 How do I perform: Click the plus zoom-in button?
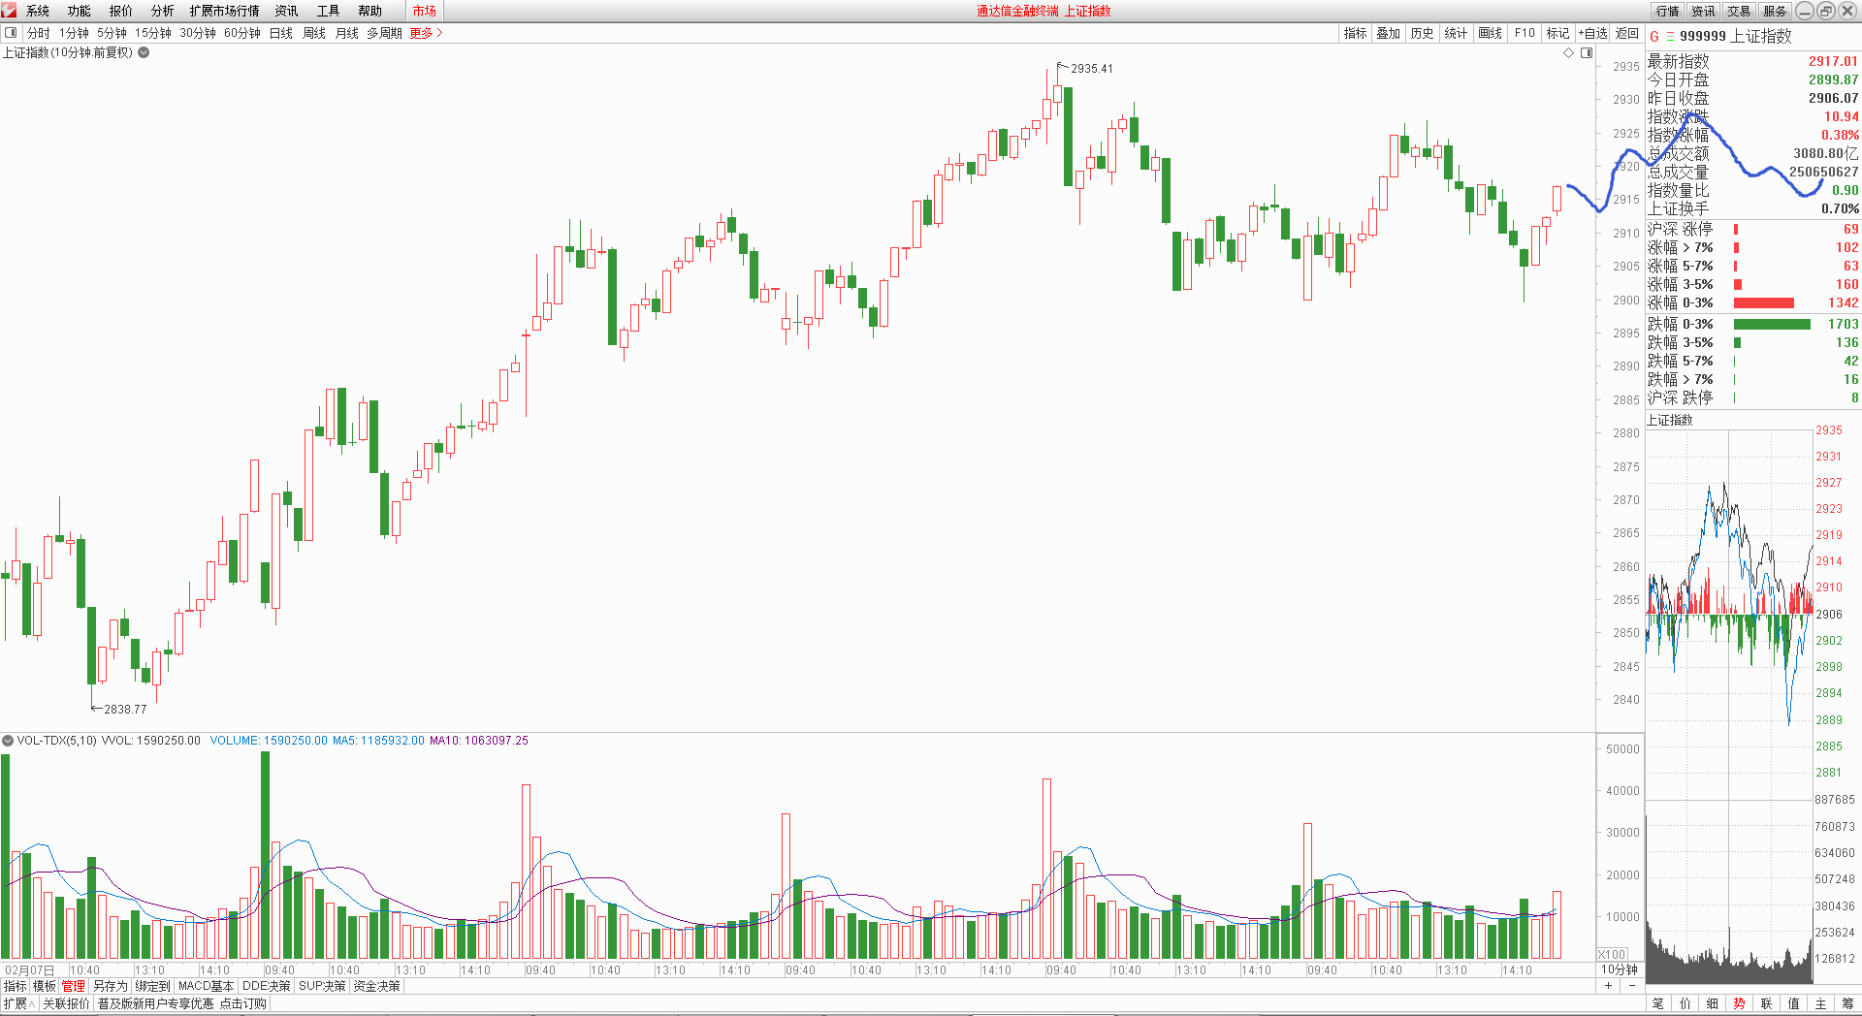(x=1609, y=986)
